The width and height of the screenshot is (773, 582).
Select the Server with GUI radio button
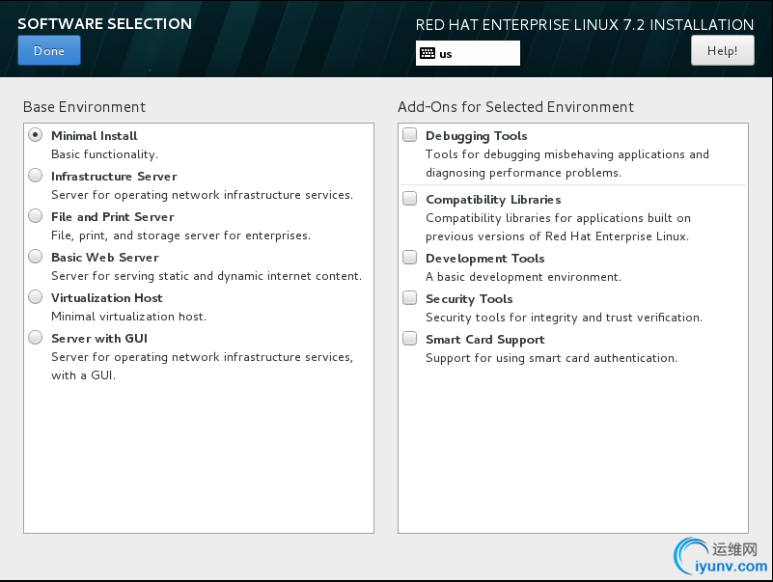click(36, 338)
